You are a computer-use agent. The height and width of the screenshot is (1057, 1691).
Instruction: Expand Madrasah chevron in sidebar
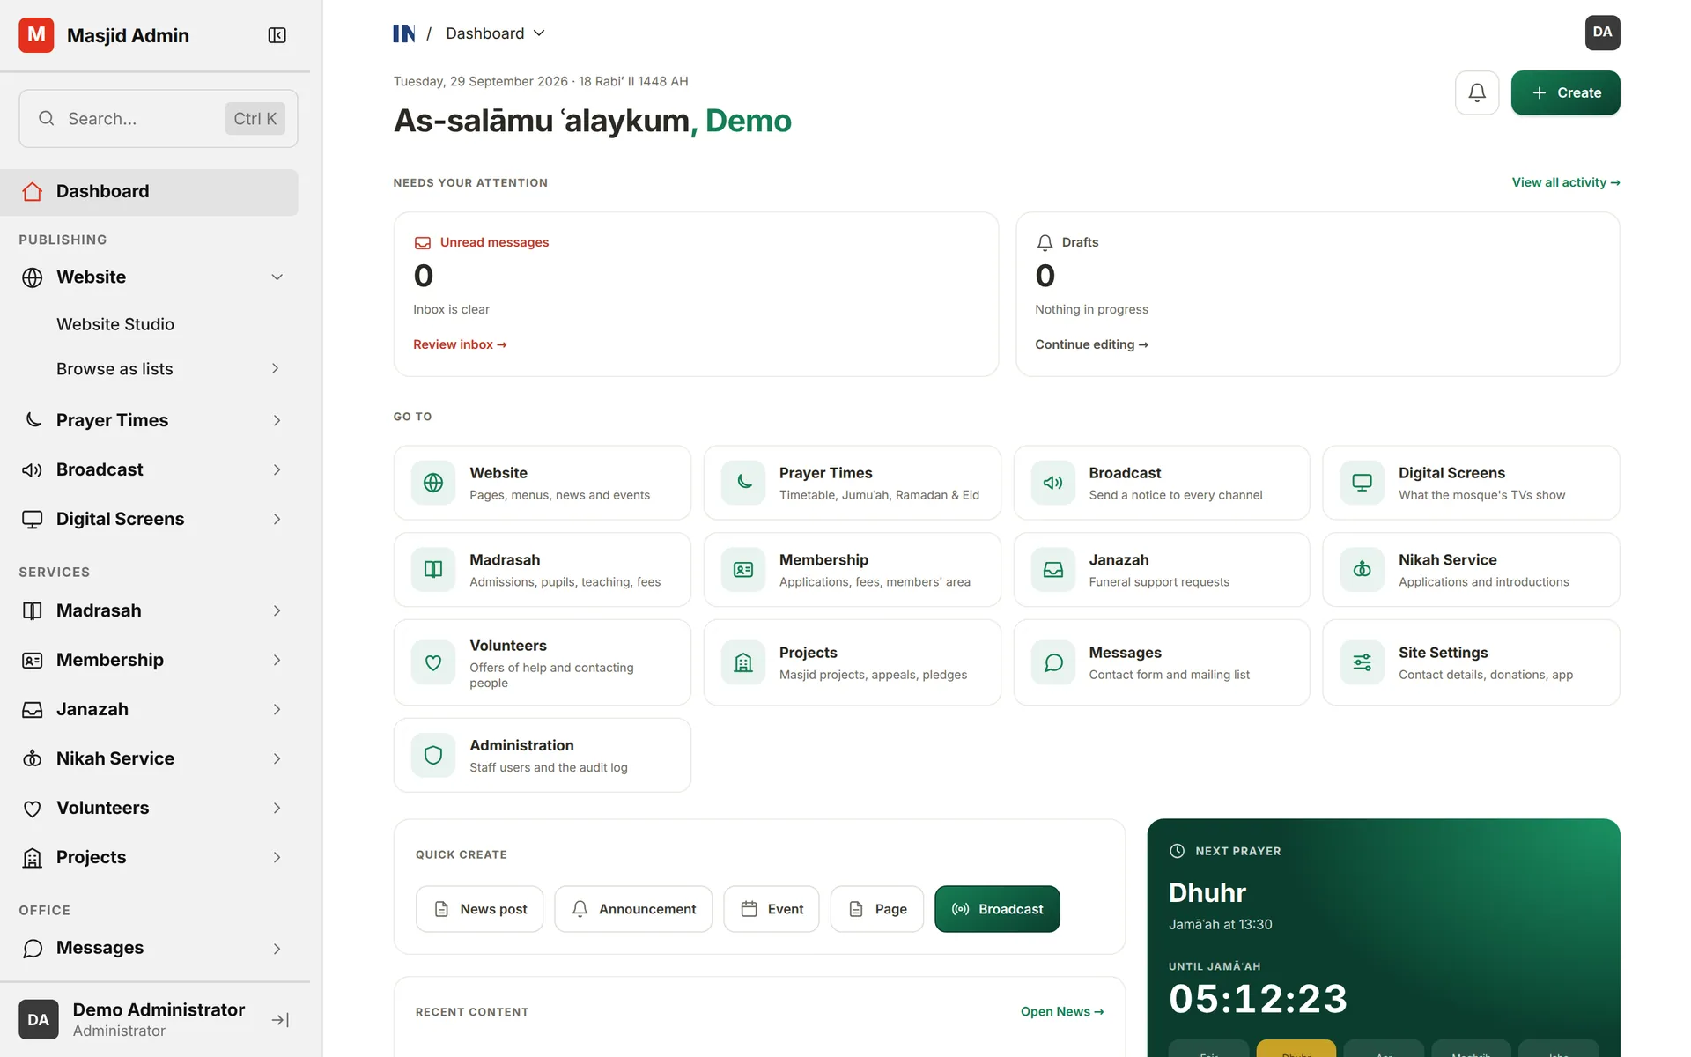[x=277, y=611]
